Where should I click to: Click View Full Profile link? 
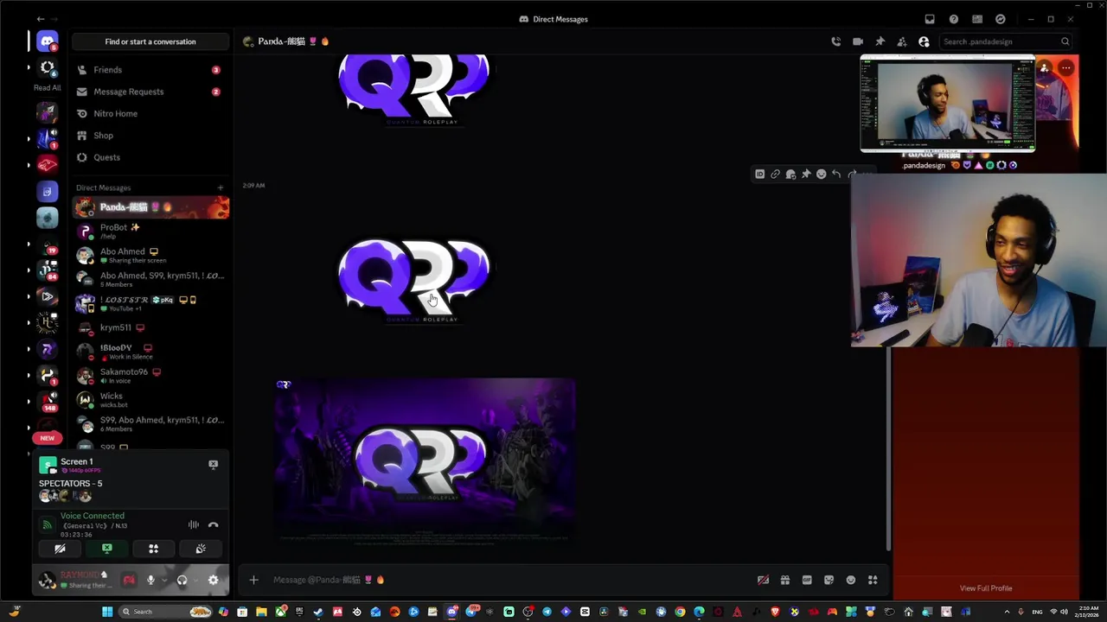[x=986, y=588]
